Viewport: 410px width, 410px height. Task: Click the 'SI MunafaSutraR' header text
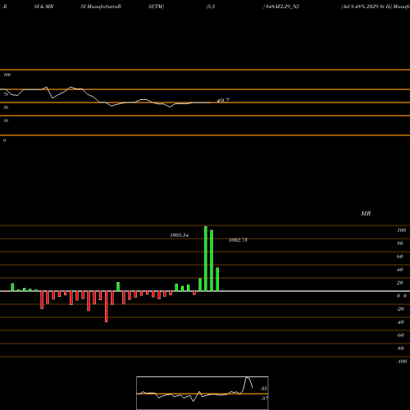pos(101,7)
